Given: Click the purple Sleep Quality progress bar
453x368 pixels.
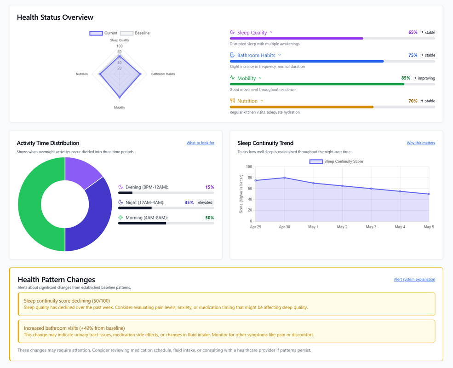Looking at the screenshot, I should [297, 39].
